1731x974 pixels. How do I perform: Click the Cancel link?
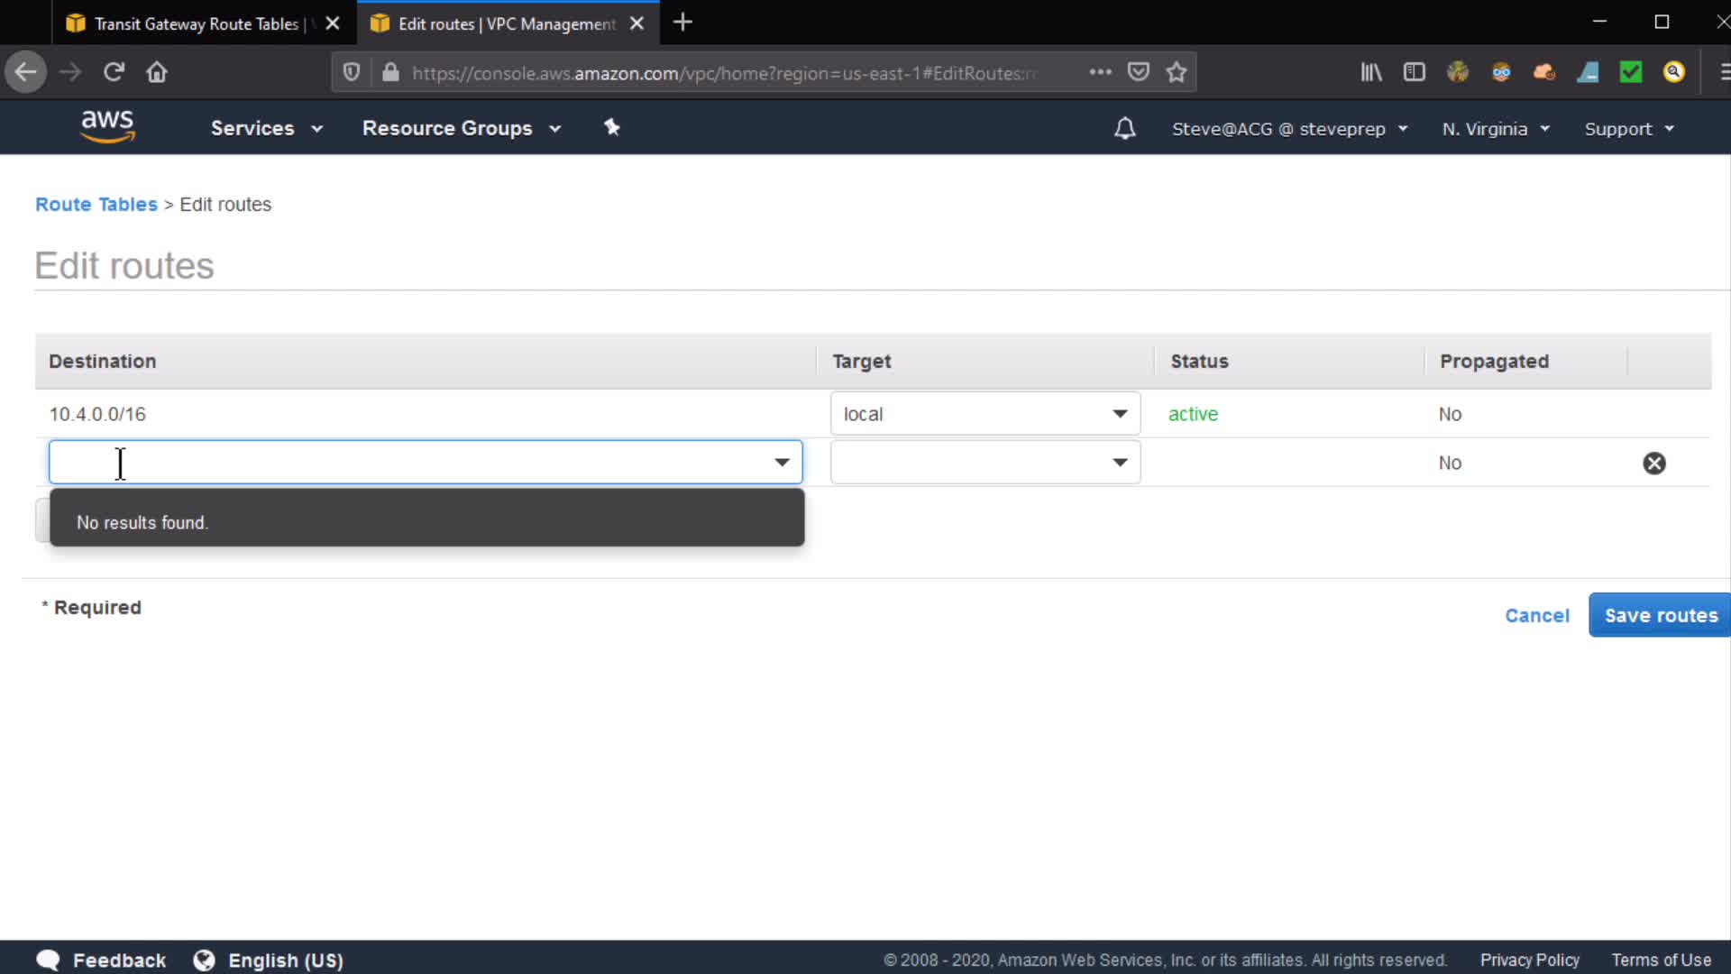click(1536, 615)
